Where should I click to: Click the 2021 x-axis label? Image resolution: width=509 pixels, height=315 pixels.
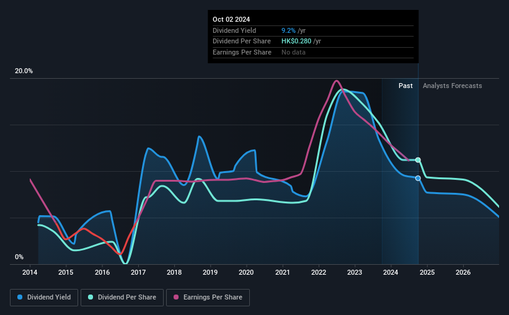click(283, 272)
